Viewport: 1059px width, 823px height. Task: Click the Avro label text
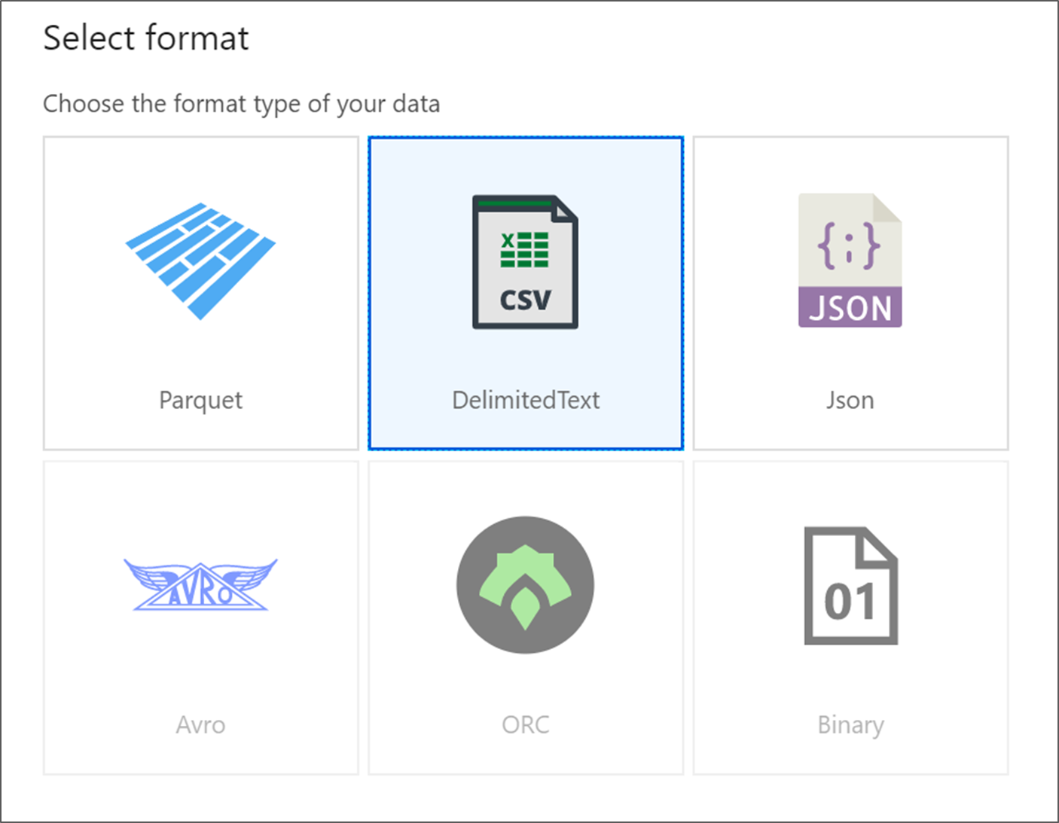pos(200,724)
